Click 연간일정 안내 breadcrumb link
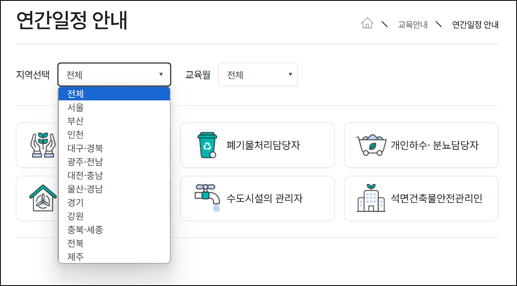 475,25
